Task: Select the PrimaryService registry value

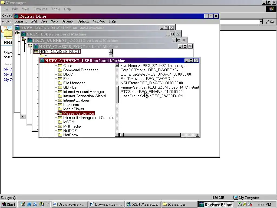Action: click(x=160, y=87)
